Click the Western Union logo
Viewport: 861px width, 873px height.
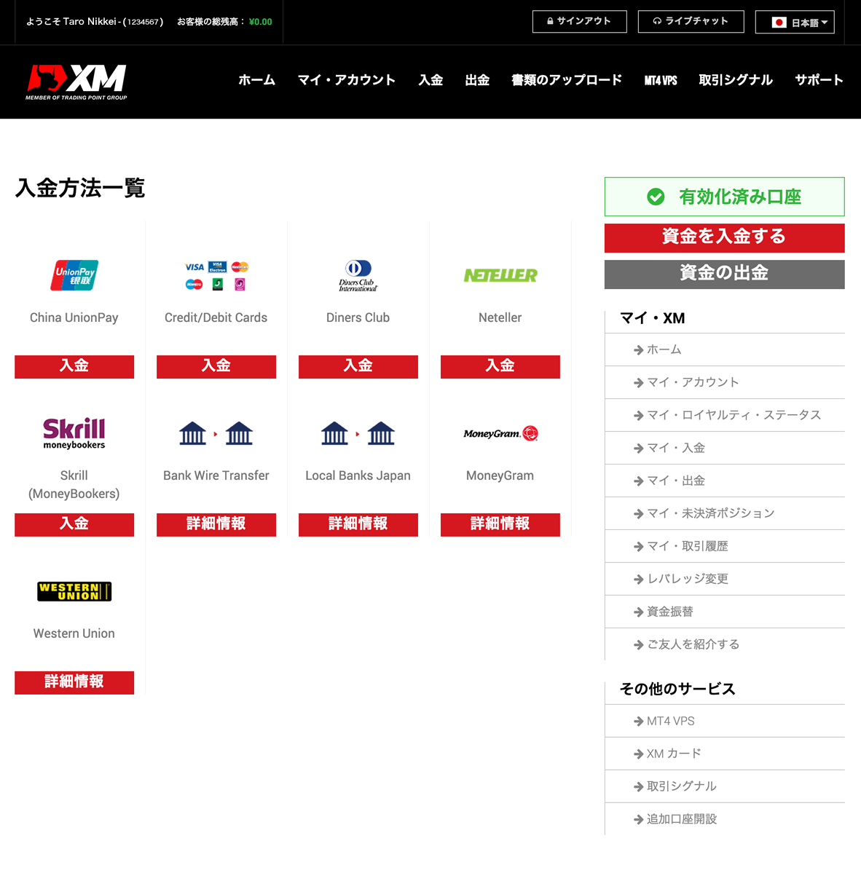(x=74, y=591)
